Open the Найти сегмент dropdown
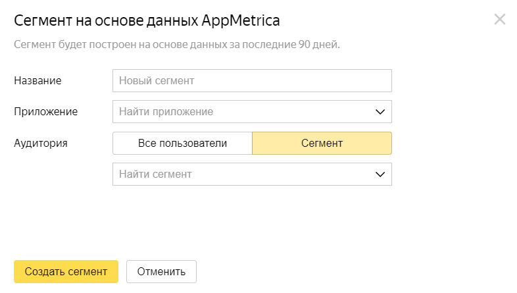This screenshot has width=517, height=293. tap(252, 174)
